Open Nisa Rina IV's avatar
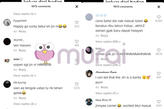 pos(89,102)
